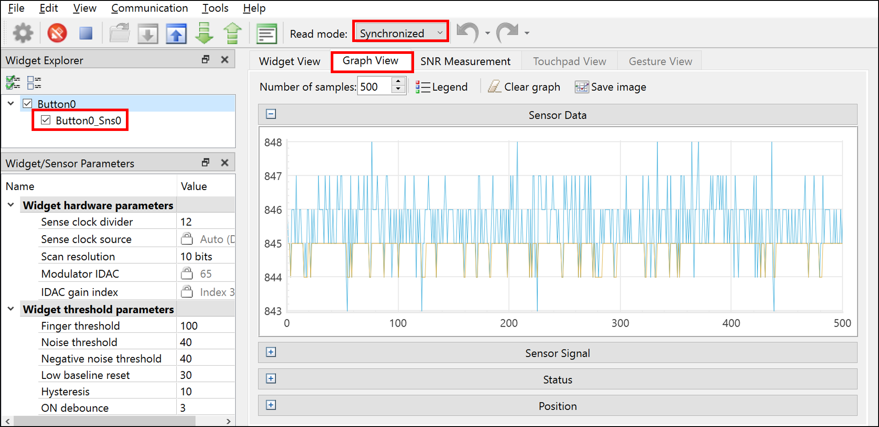The width and height of the screenshot is (879, 427).
Task: Increase the number of samples with the up stepper
Action: click(x=398, y=81)
